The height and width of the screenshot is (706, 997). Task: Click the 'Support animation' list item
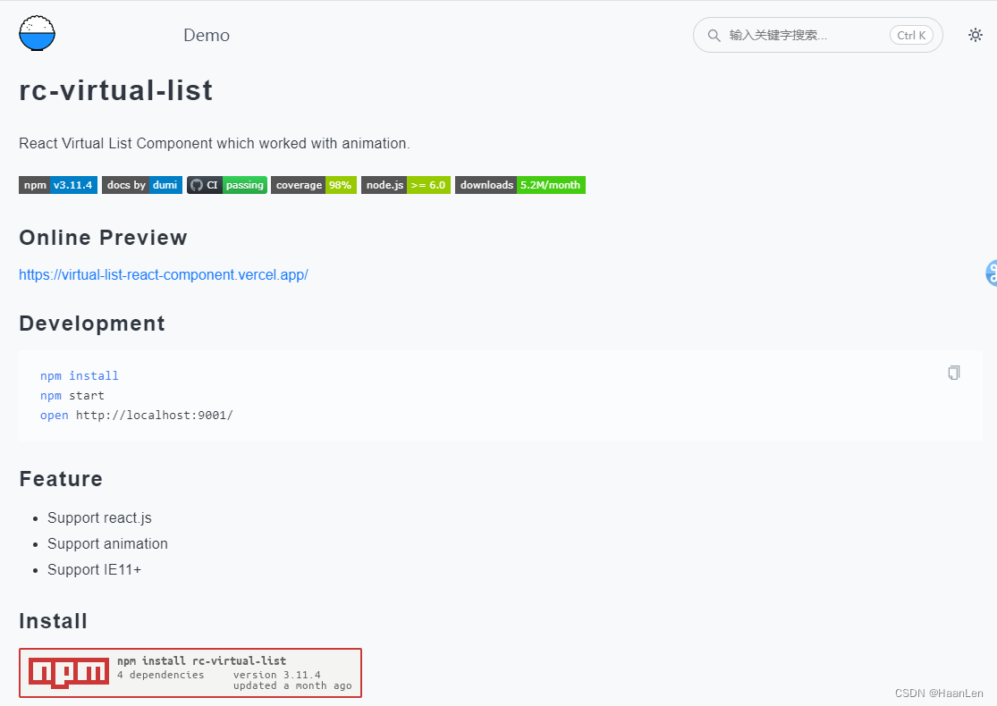[x=107, y=544]
